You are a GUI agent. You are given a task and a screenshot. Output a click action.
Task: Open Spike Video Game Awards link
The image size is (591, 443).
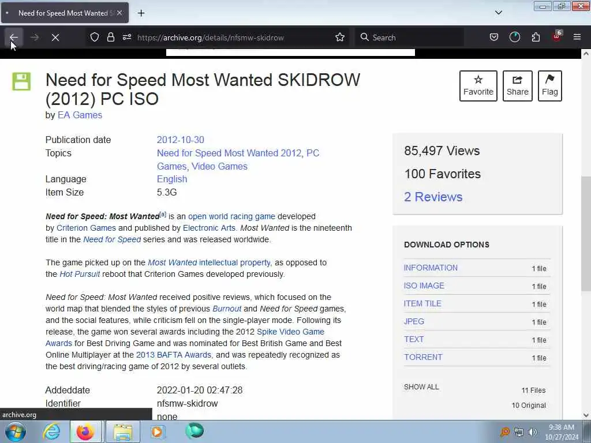tap(290, 332)
